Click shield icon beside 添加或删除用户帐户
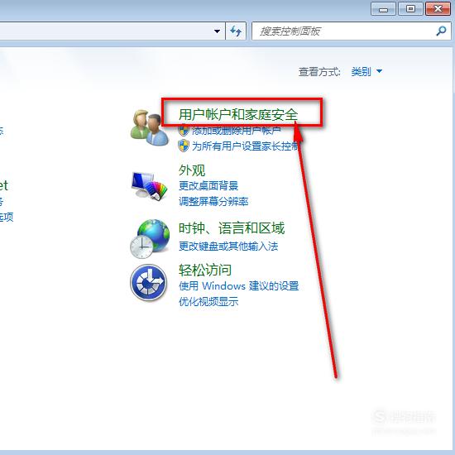The width and height of the screenshot is (455, 455). coord(184,130)
